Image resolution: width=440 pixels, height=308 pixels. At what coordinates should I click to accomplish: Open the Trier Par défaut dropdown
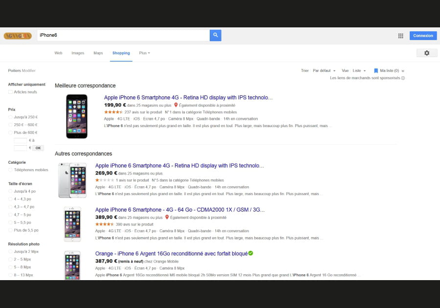(x=324, y=71)
